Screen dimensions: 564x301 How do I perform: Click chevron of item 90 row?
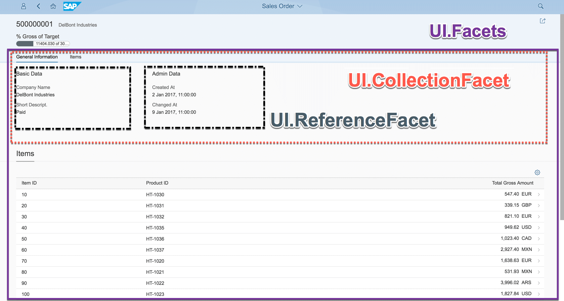[x=539, y=283]
